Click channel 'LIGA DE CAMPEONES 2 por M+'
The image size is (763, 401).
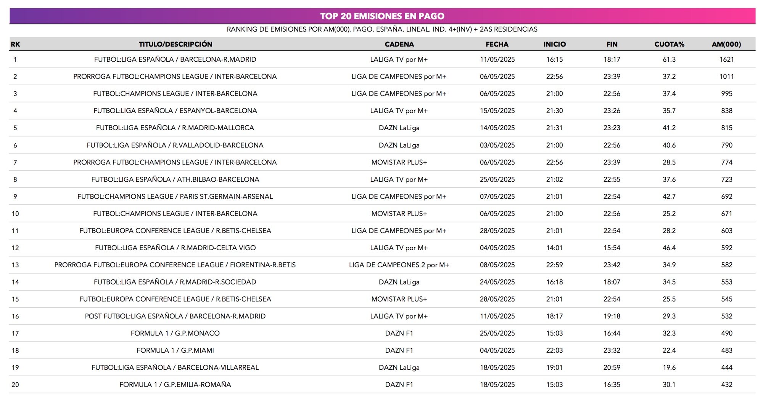point(399,265)
